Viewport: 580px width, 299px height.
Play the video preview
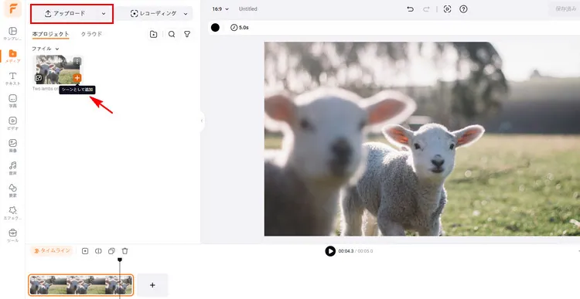330,251
